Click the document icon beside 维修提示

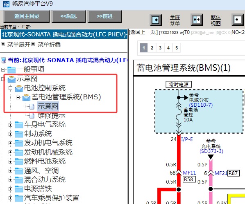(x=32, y=116)
